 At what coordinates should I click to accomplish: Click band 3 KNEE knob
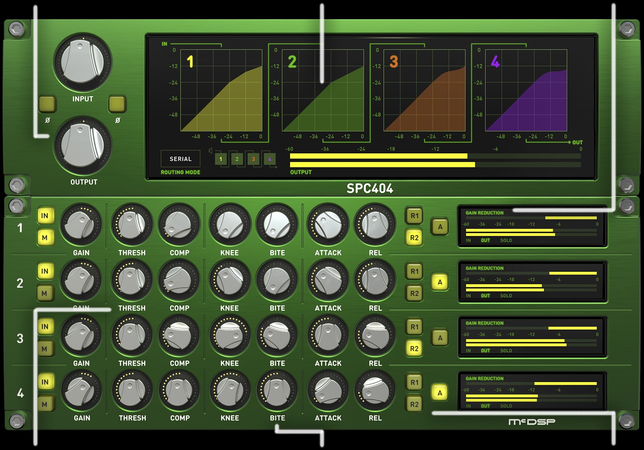pyautogui.click(x=230, y=336)
